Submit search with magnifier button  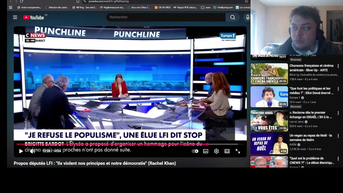(x=233, y=17)
